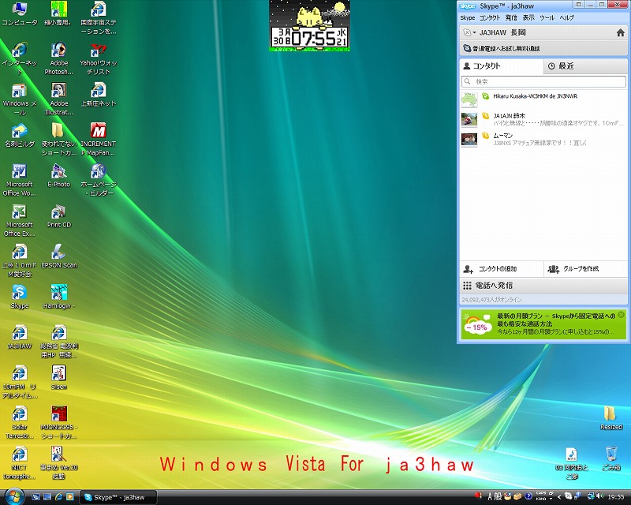Select contact JA1AJN 鈴木
631x505 pixels.
(x=543, y=119)
